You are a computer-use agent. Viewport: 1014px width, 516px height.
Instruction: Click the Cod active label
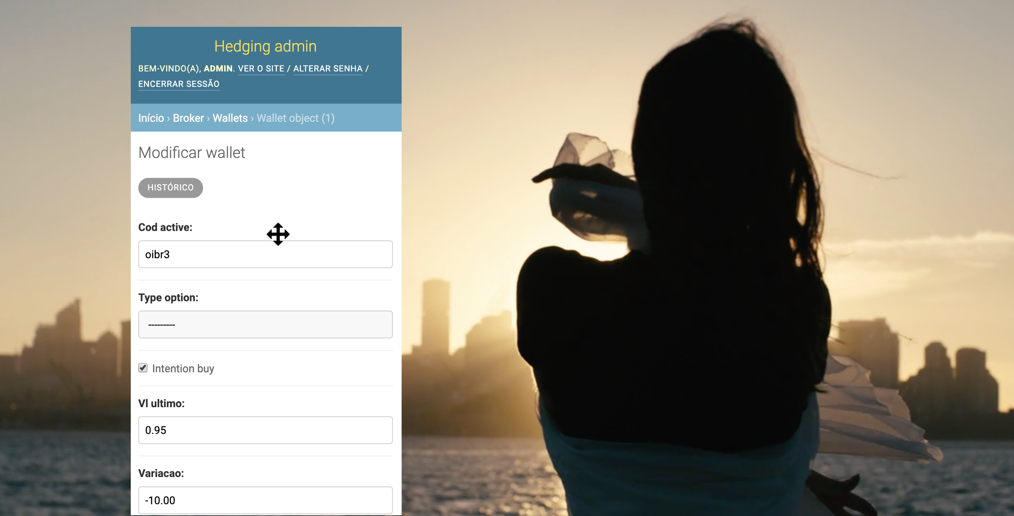pyautogui.click(x=165, y=227)
